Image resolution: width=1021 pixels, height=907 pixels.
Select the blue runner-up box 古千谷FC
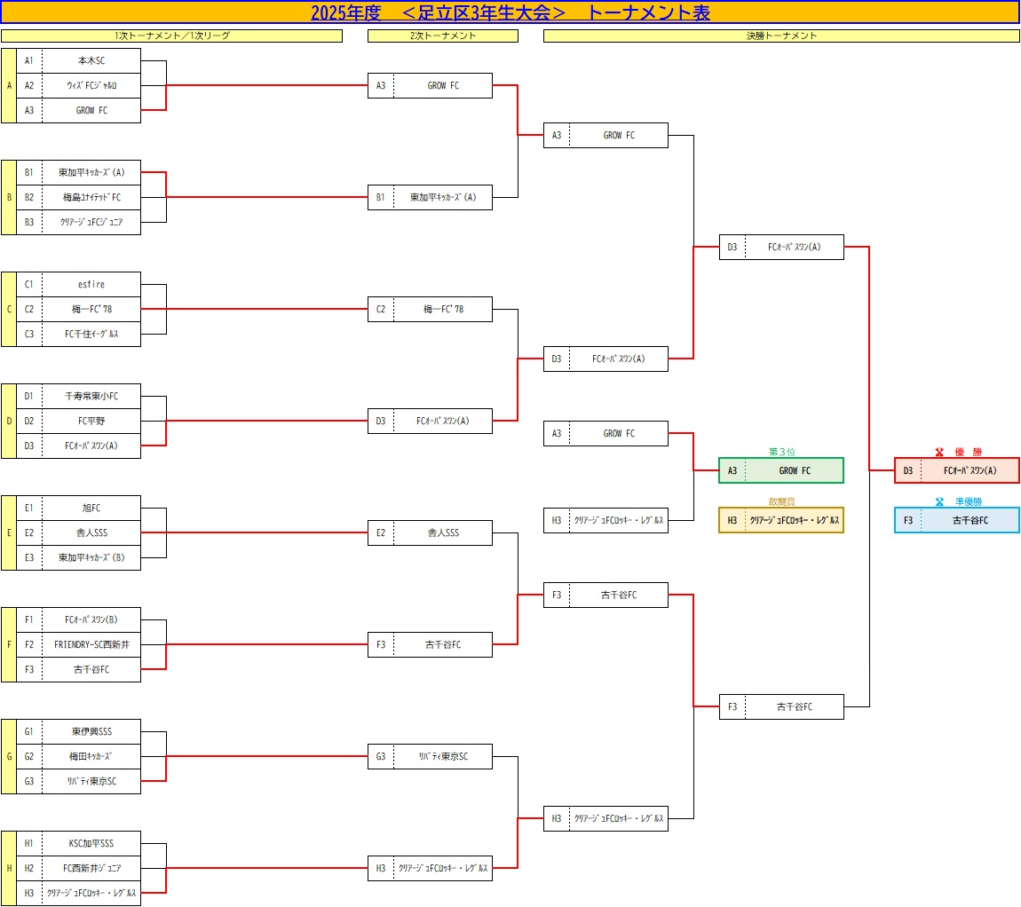pyautogui.click(x=957, y=521)
